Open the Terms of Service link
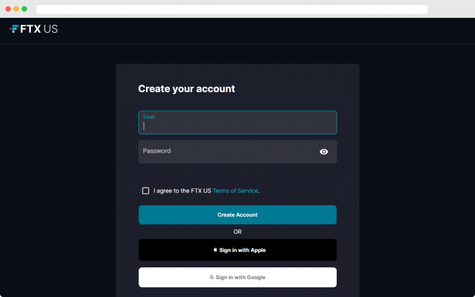 tap(235, 191)
